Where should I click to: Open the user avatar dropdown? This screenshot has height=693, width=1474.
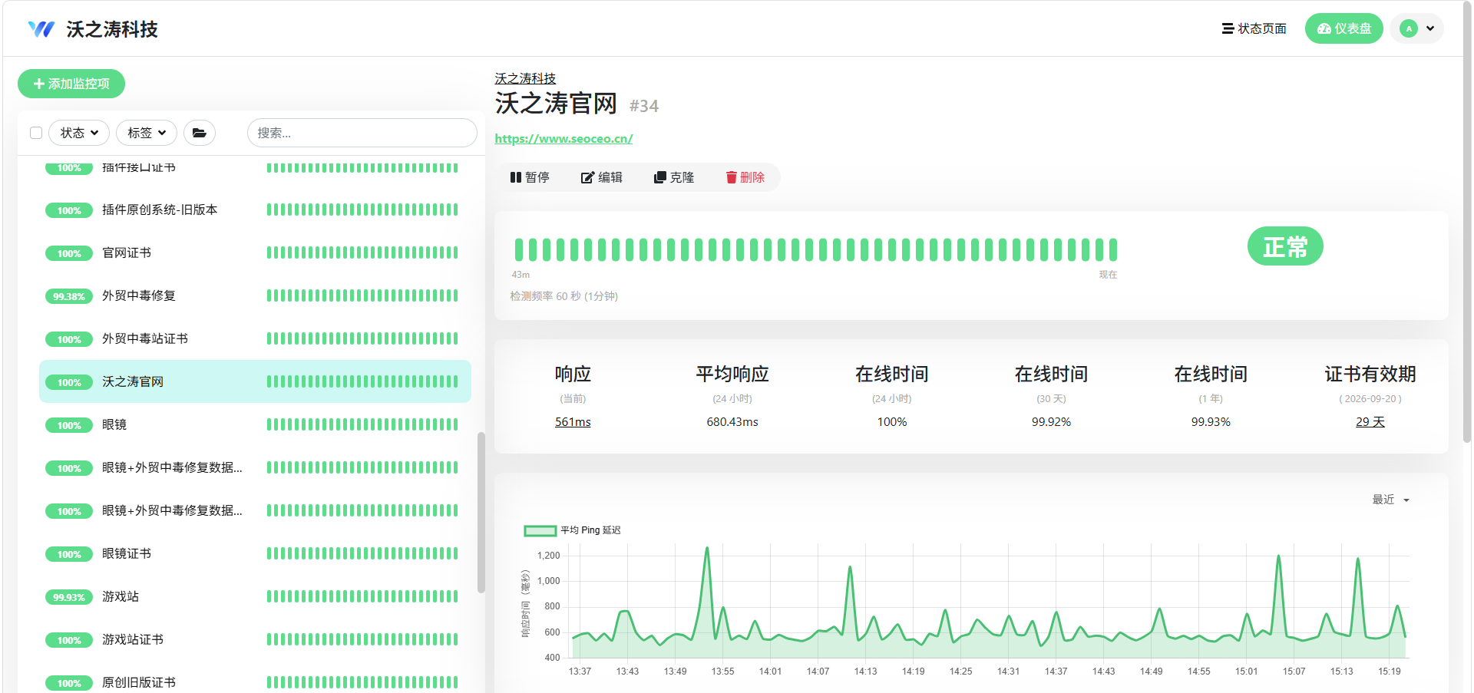pos(1416,28)
